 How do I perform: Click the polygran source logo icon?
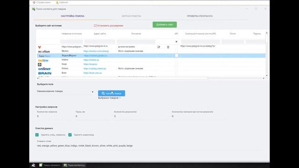coord(39,47)
